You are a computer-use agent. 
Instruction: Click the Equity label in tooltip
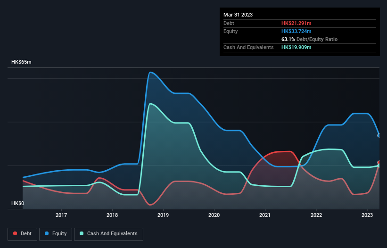pos(231,31)
